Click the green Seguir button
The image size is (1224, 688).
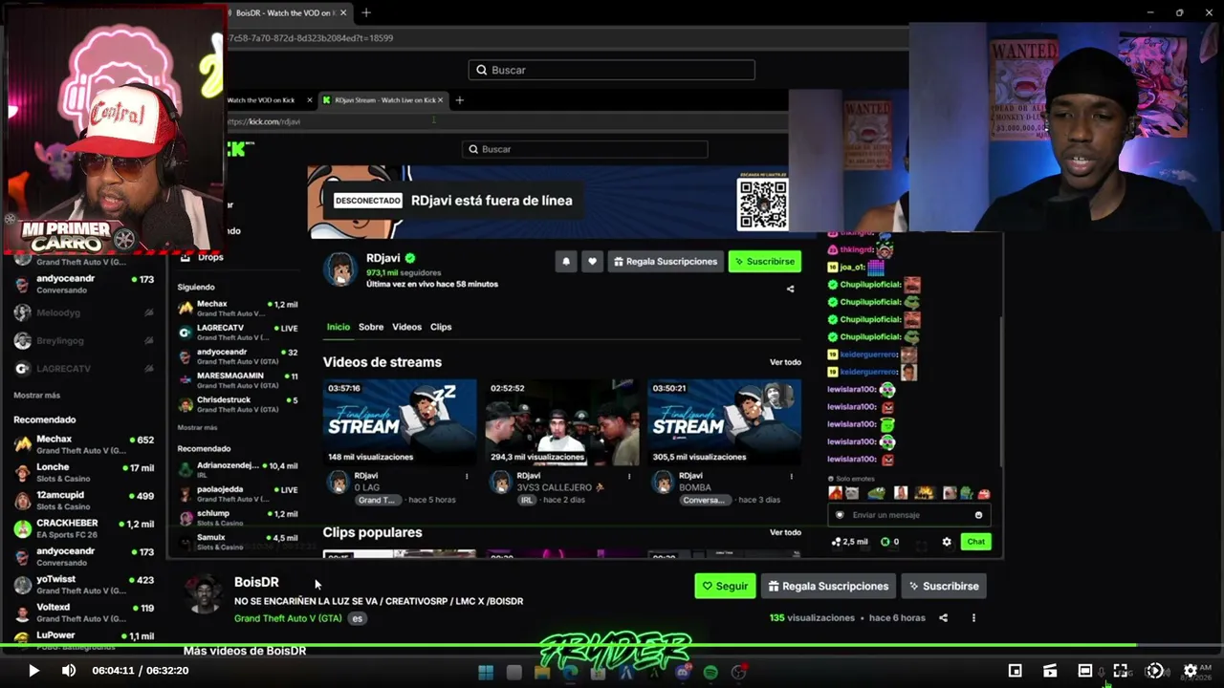pyautogui.click(x=725, y=586)
